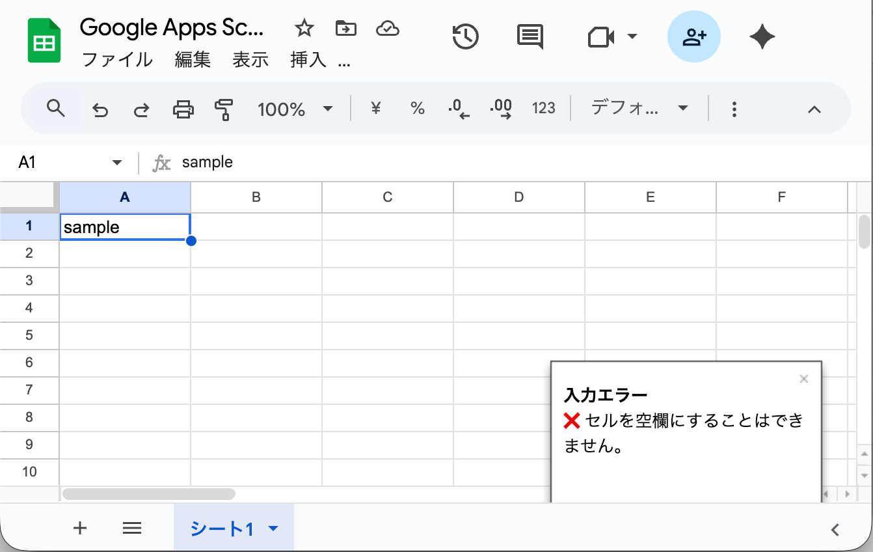Viewport: 873px width, 552px height.
Task: Open the ファイル menu
Action: [x=117, y=60]
